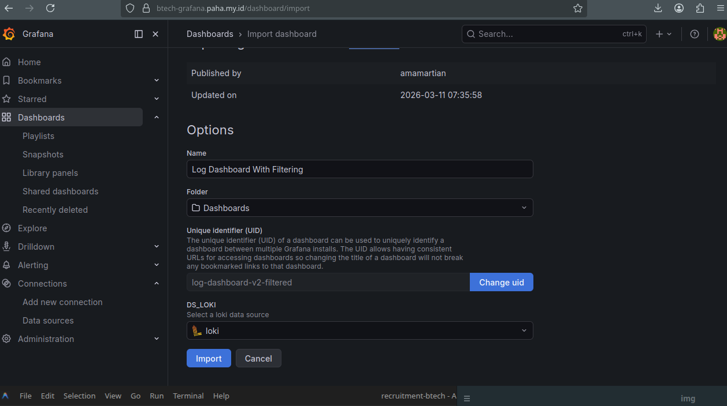Open the Go menu in editor
727x406 pixels.
pyautogui.click(x=135, y=396)
